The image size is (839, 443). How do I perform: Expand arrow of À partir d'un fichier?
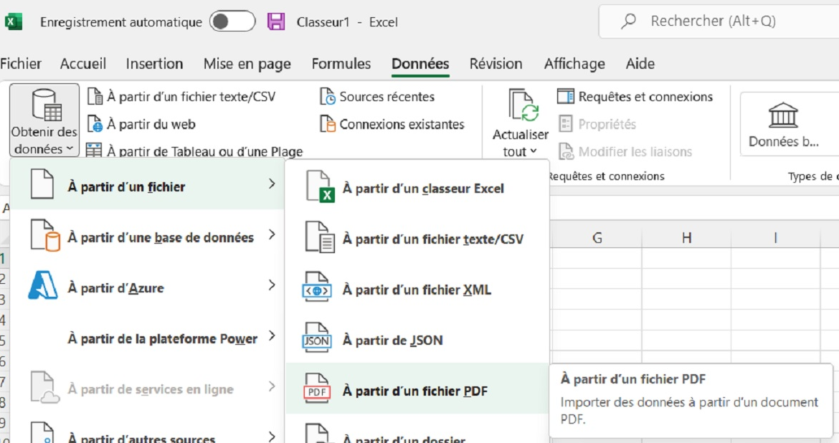[x=271, y=184]
